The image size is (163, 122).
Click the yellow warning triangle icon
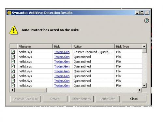[14, 30]
